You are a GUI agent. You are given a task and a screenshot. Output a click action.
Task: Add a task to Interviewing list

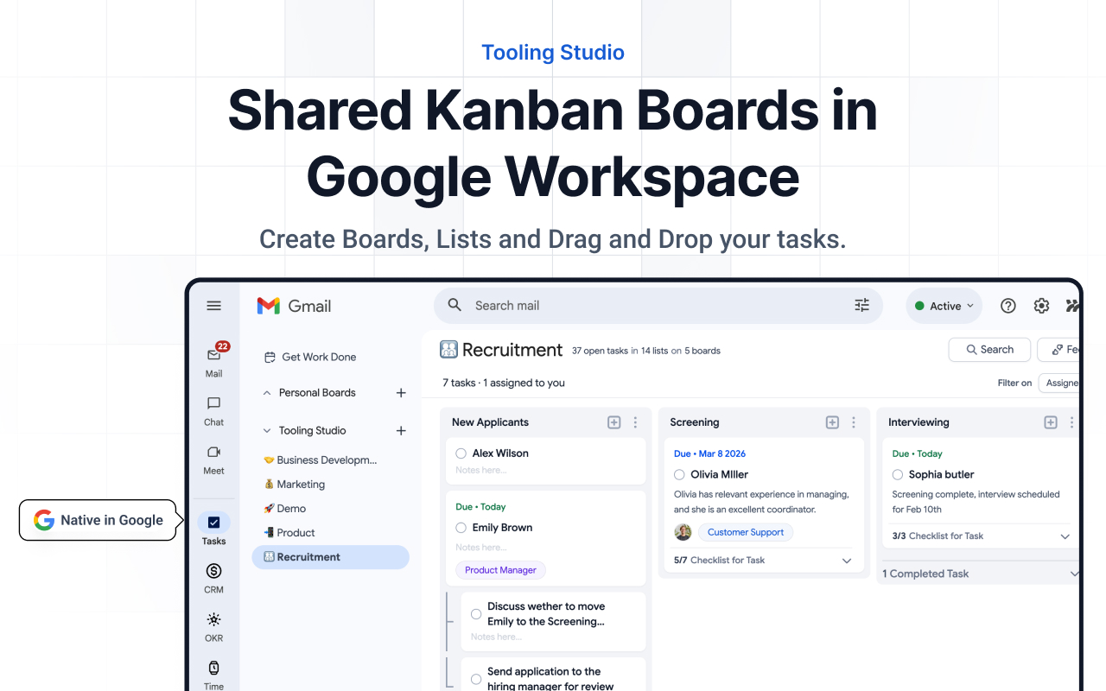tap(1051, 422)
